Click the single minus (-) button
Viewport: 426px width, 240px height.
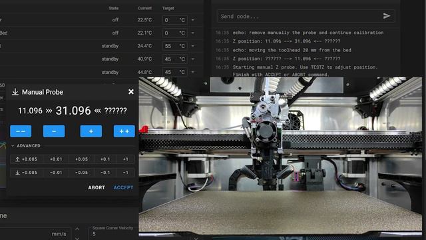[x=54, y=131]
